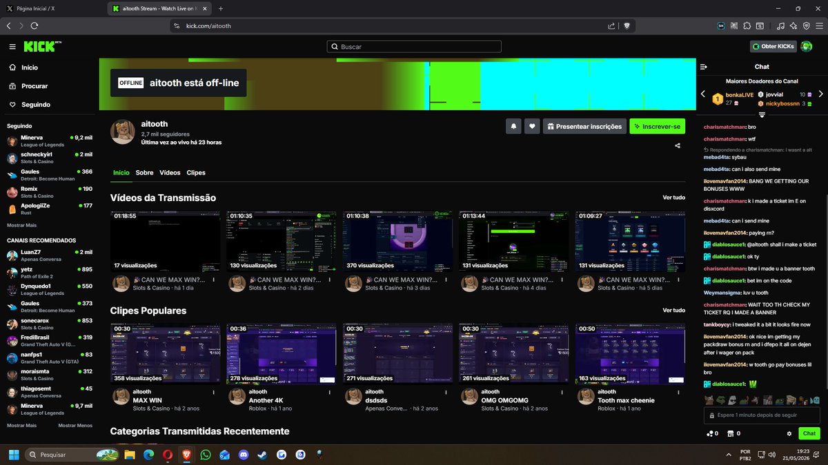Image resolution: width=828 pixels, height=465 pixels.
Task: Open the Brave browser main menu
Action: tap(818, 25)
